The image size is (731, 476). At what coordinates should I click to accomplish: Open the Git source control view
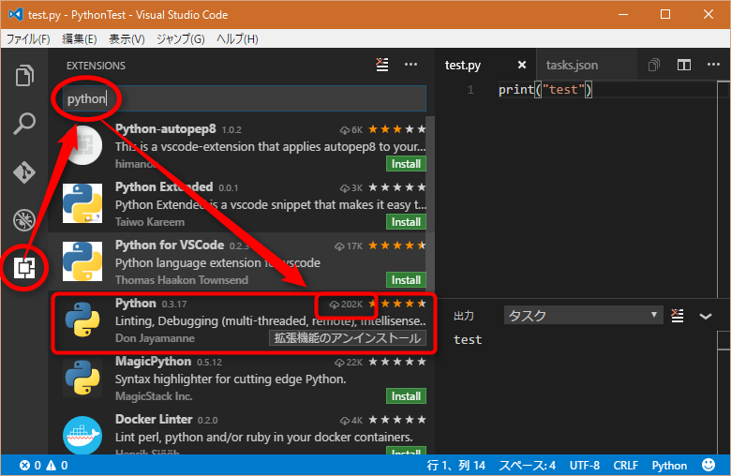pos(24,172)
